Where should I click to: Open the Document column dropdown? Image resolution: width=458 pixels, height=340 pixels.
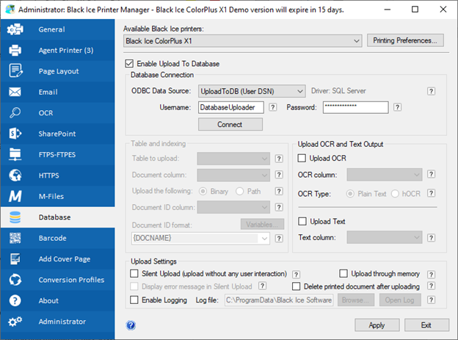tap(233, 175)
